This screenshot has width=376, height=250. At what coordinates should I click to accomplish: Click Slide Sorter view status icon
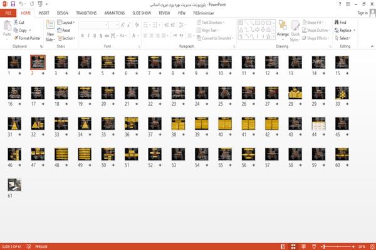293,246
